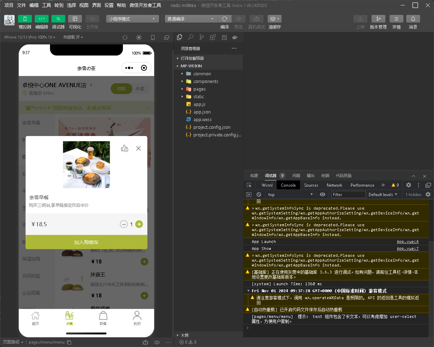Open the Default levels dropdown
Viewport: 434px width, 347px height.
(x=383, y=195)
